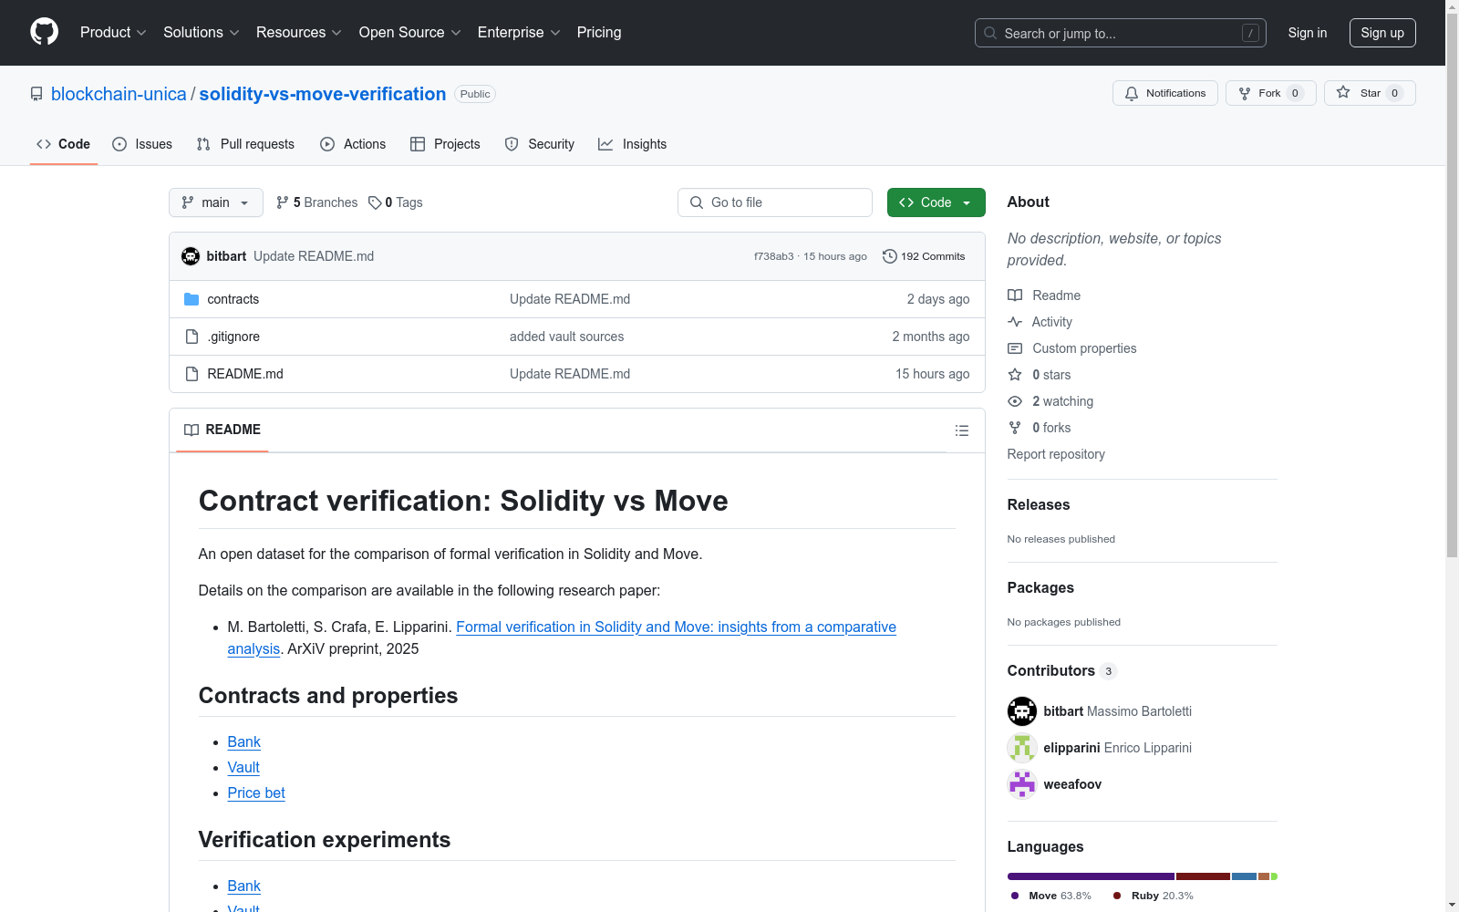This screenshot has width=1459, height=912.
Task: Click the Packages heading link
Action: [x=1040, y=587]
